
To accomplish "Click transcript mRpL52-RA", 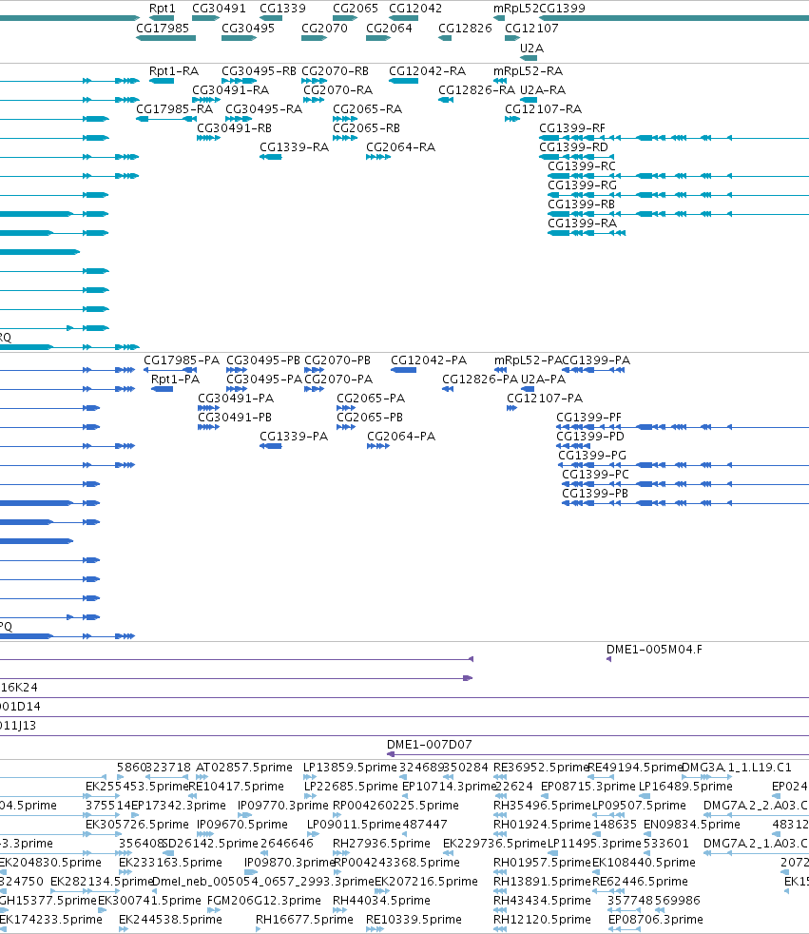I will coord(528,71).
